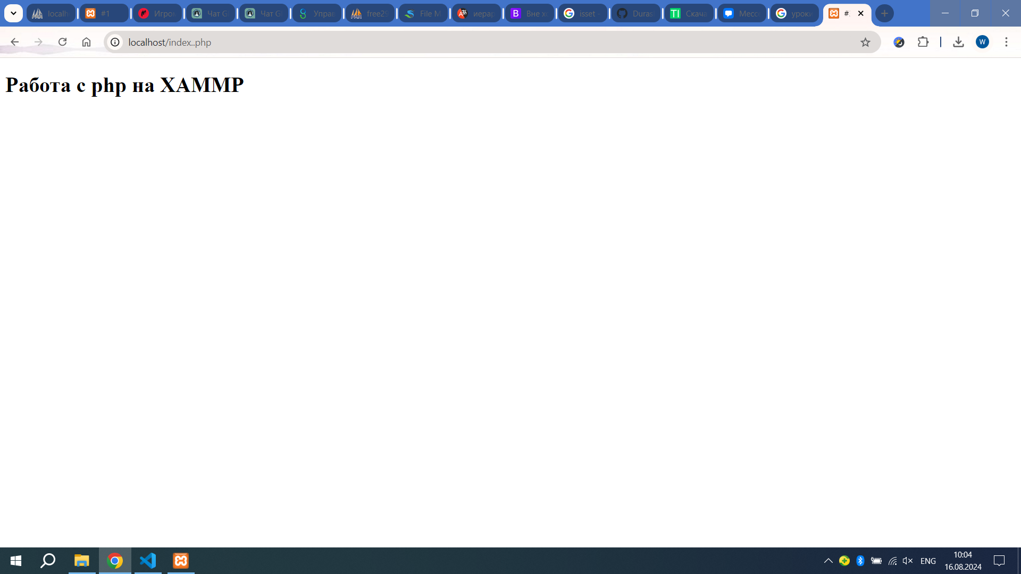
Task: Open the notifications action center
Action: [x=999, y=561]
